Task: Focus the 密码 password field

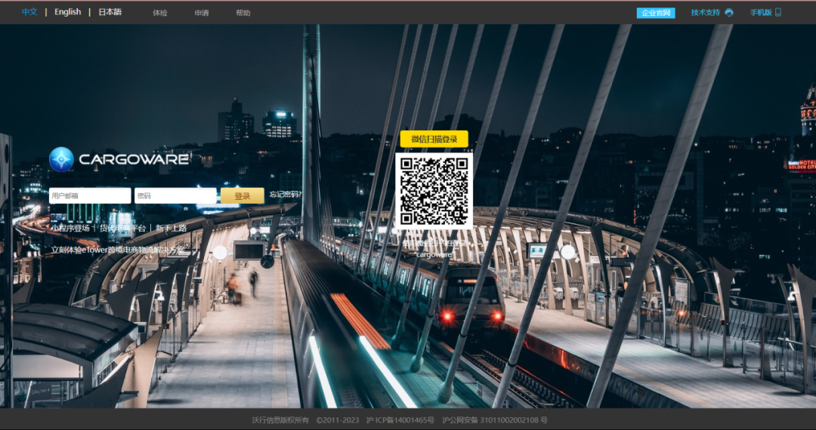Action: pyautogui.click(x=175, y=196)
